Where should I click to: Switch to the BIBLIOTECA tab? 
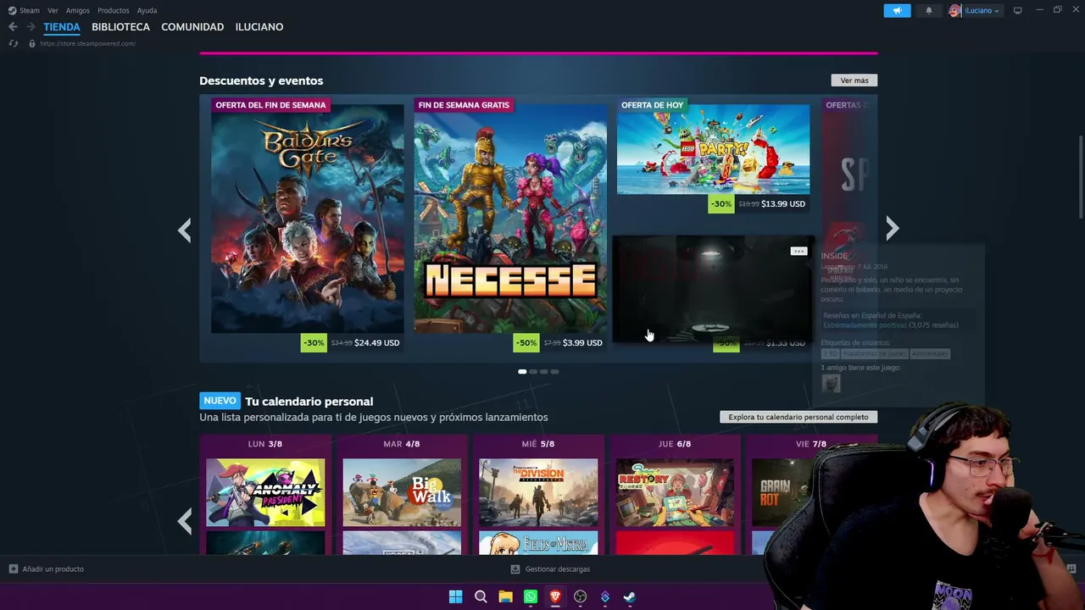120,27
